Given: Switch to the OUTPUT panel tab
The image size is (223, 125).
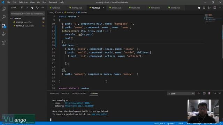Looking at the screenshot, I should click(x=66, y=93).
